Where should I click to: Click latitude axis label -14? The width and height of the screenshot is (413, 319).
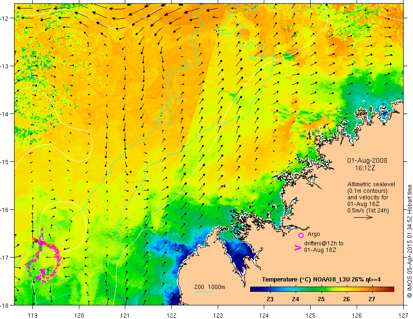click(x=5, y=114)
